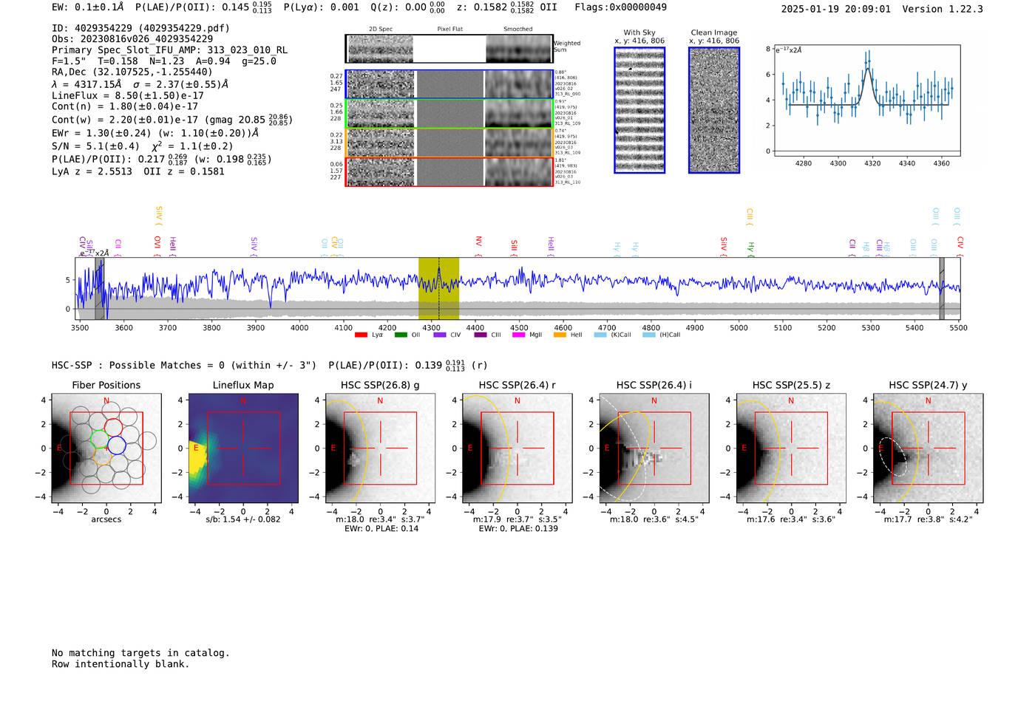Open the HSC SSP(26.8) g image
The image size is (1035, 704).
[x=380, y=448]
